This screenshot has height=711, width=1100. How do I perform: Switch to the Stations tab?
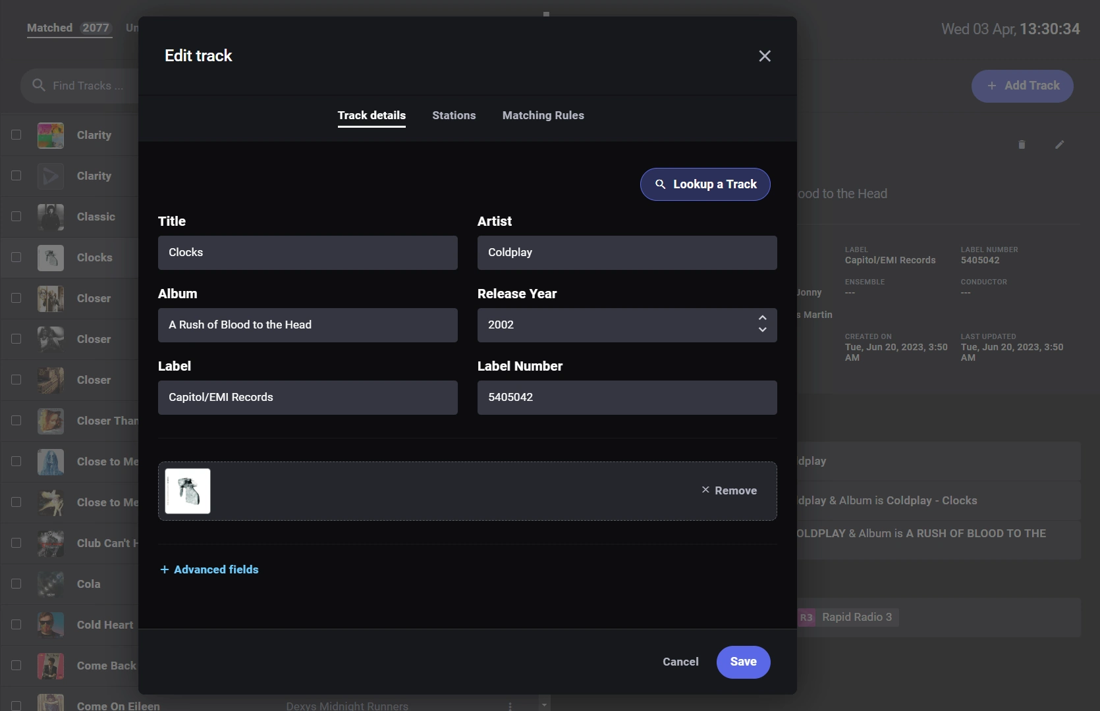(454, 115)
